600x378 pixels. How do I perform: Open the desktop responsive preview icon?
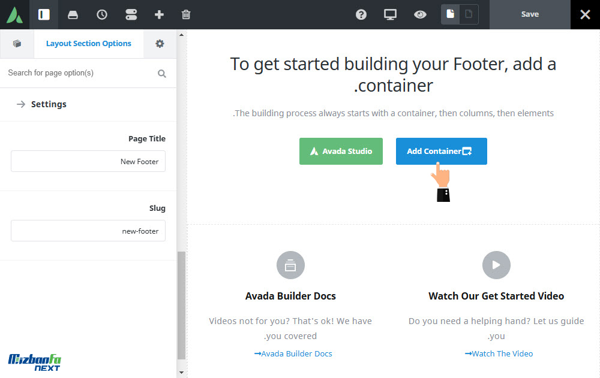pyautogui.click(x=390, y=14)
